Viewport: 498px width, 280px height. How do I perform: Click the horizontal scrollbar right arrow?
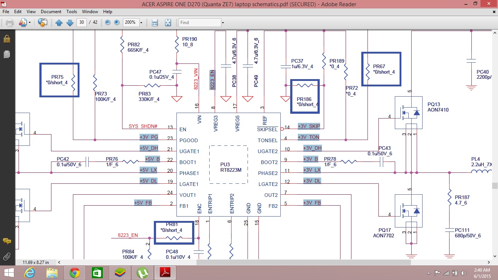(489, 262)
